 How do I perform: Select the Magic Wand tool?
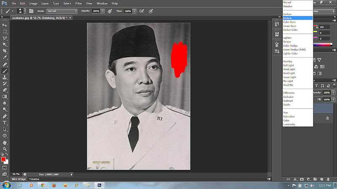pos(5,45)
